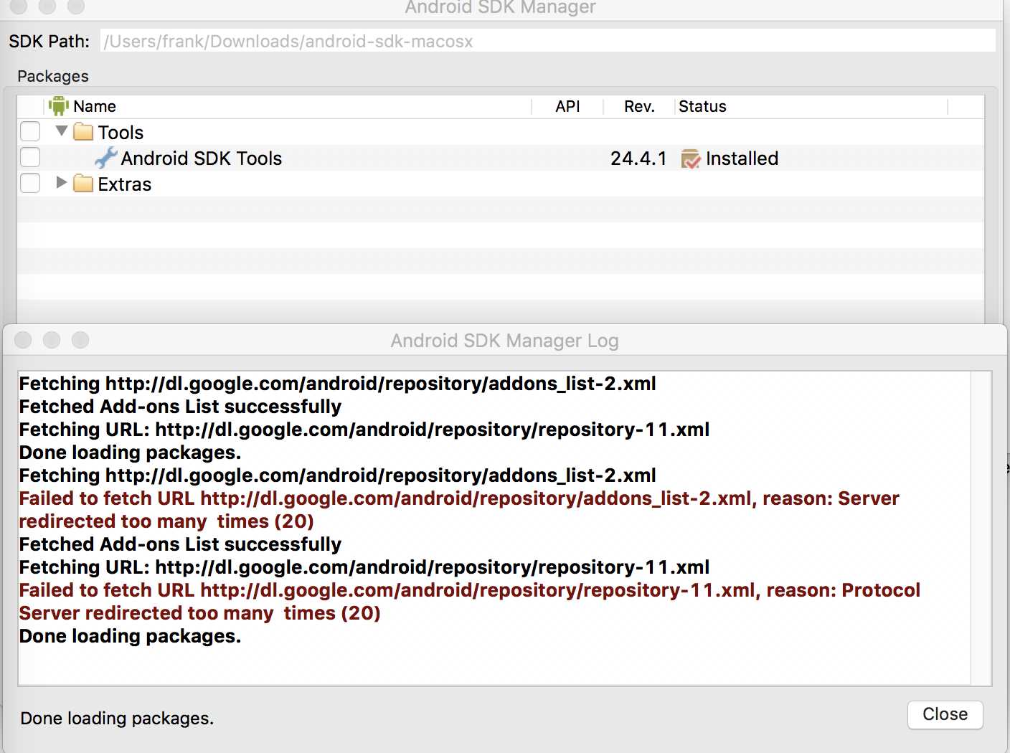Click the SDK Path field
This screenshot has width=1010, height=753.
548,41
